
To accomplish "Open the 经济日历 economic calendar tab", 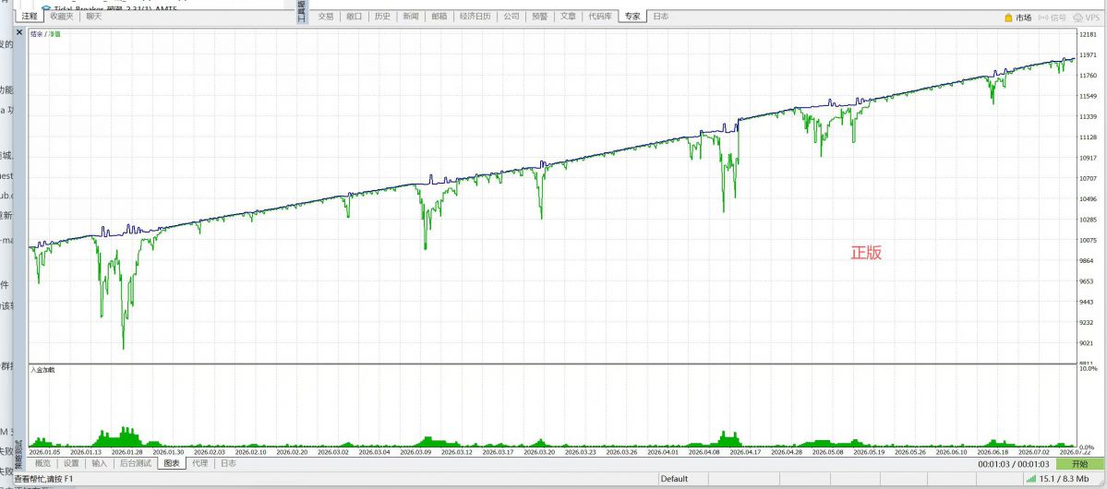I will coord(475,17).
